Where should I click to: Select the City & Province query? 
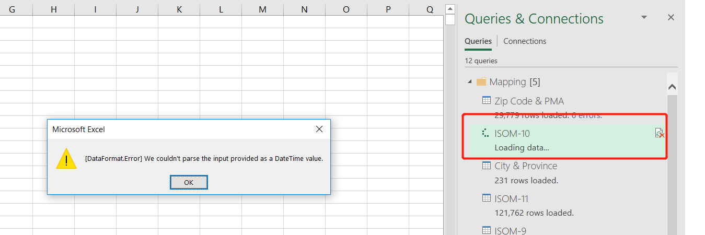[x=526, y=166]
